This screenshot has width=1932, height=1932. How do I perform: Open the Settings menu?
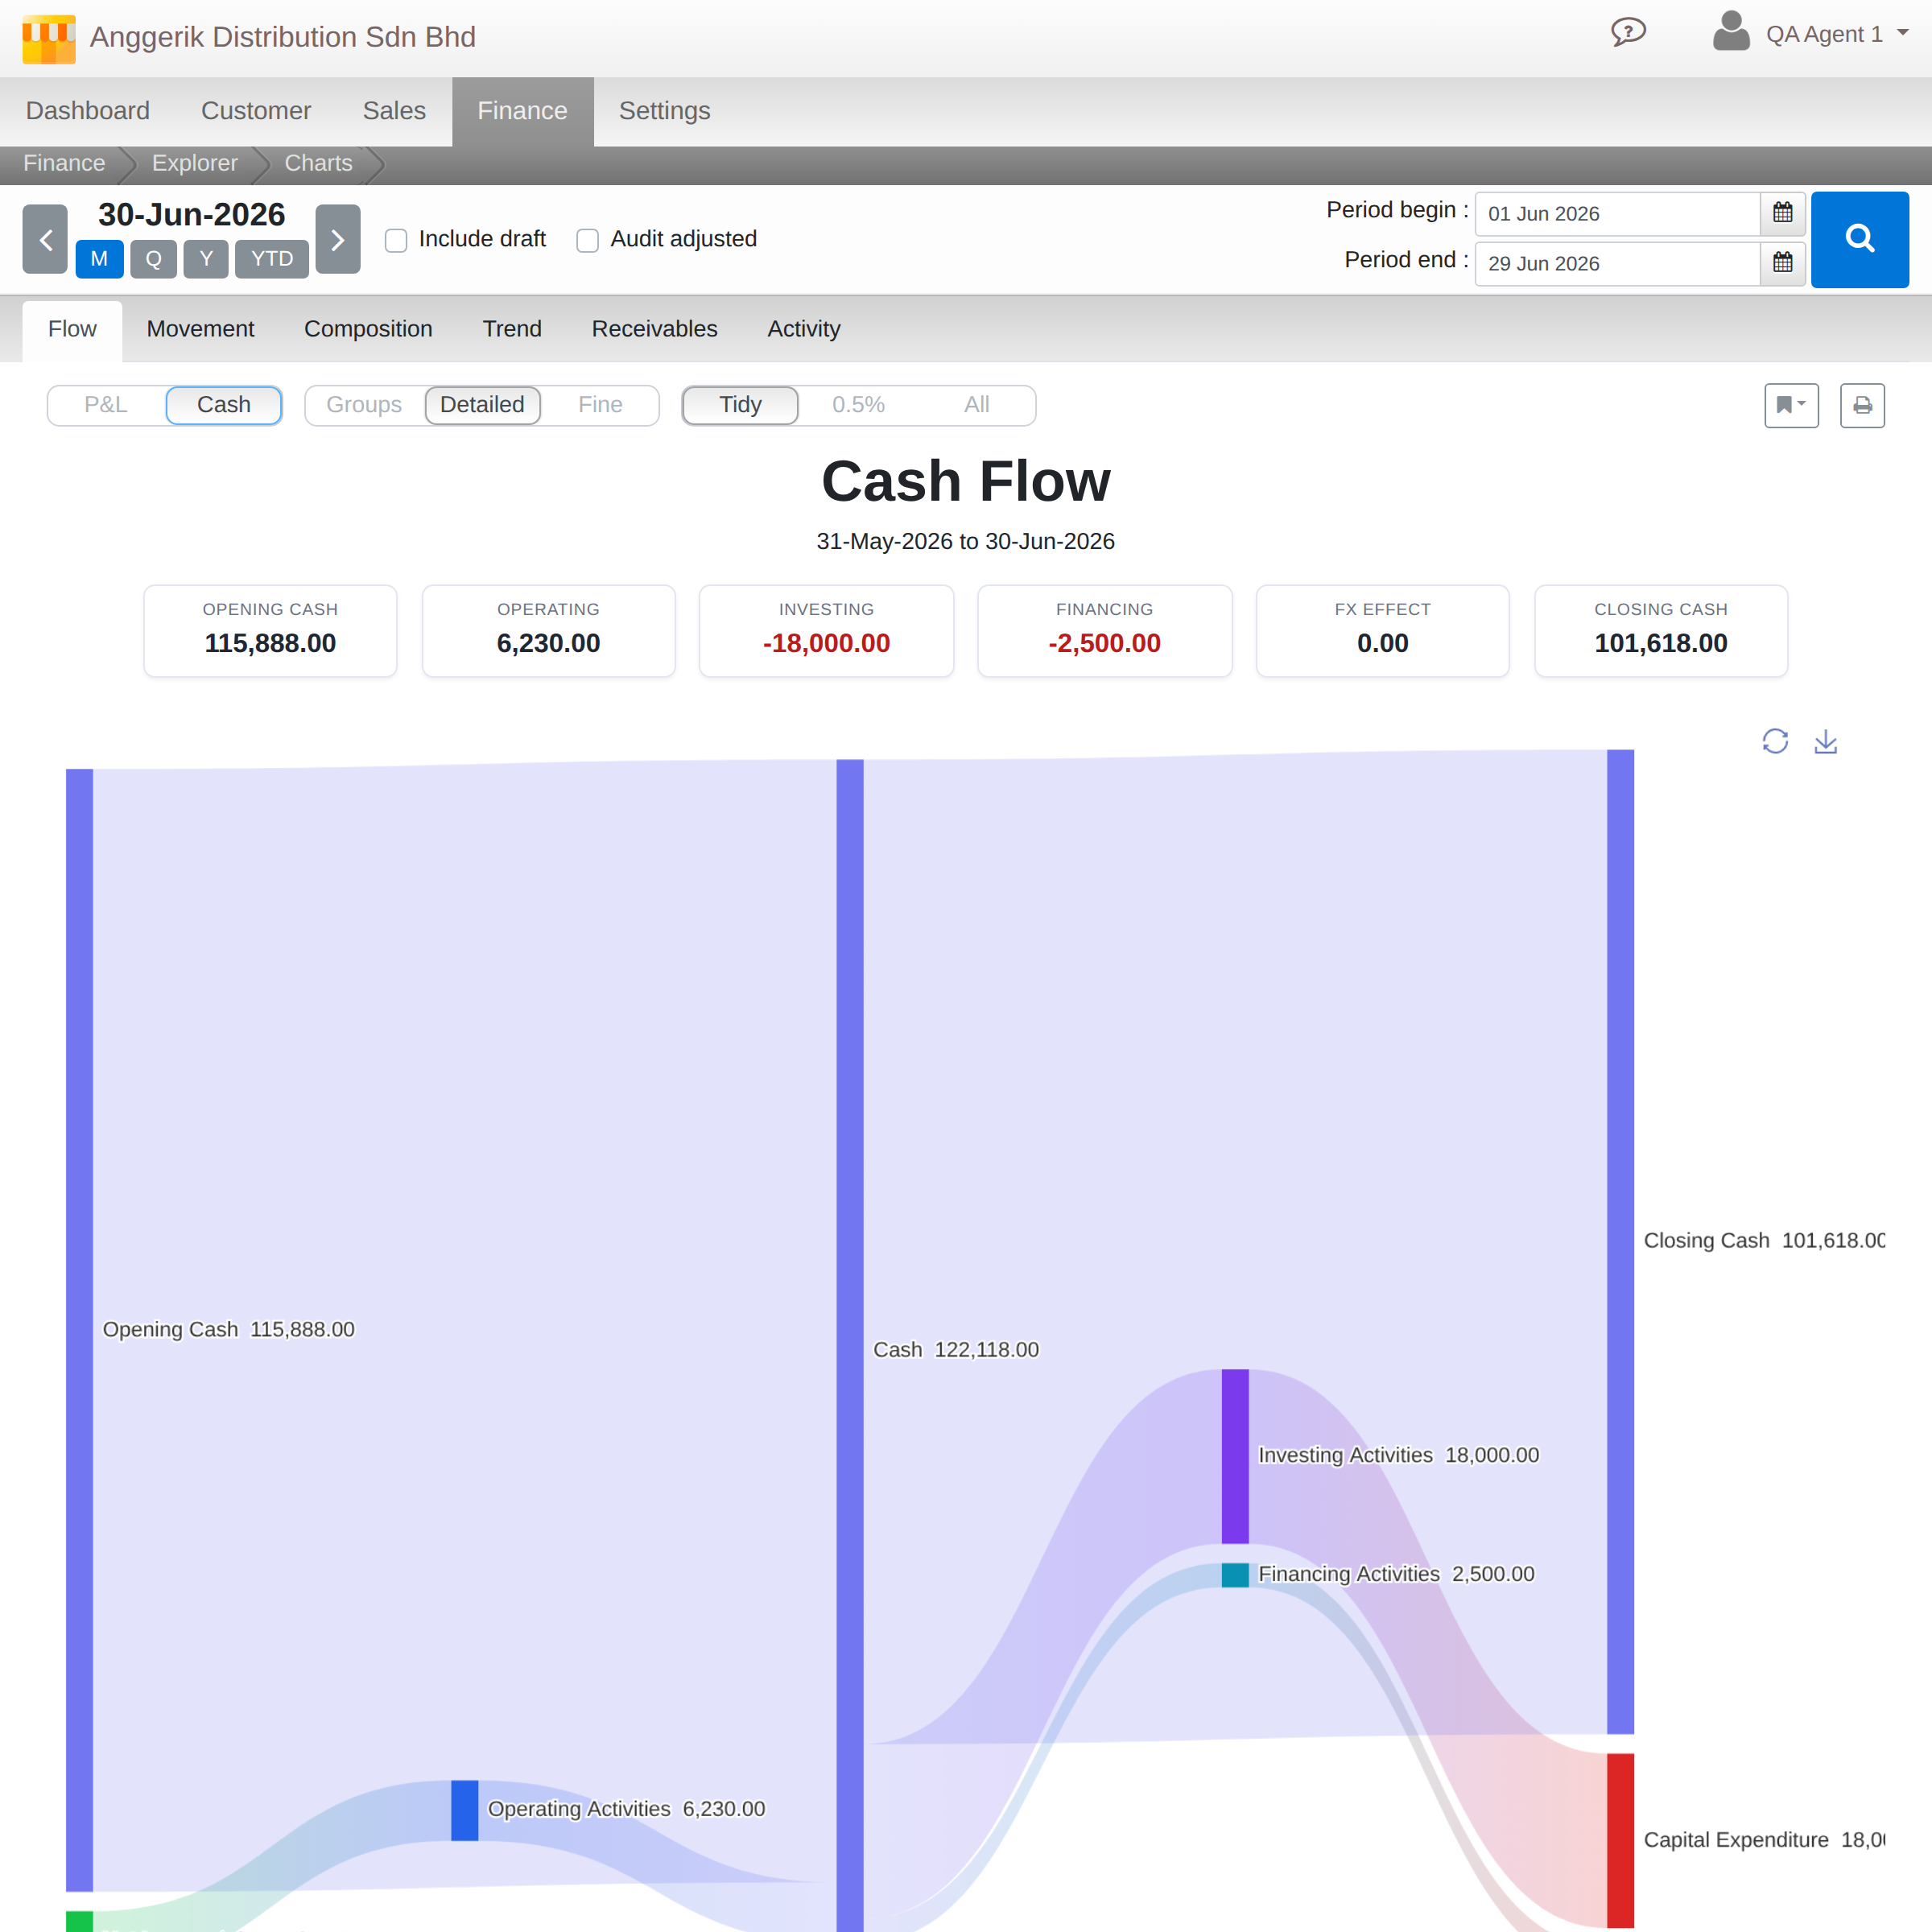coord(664,111)
